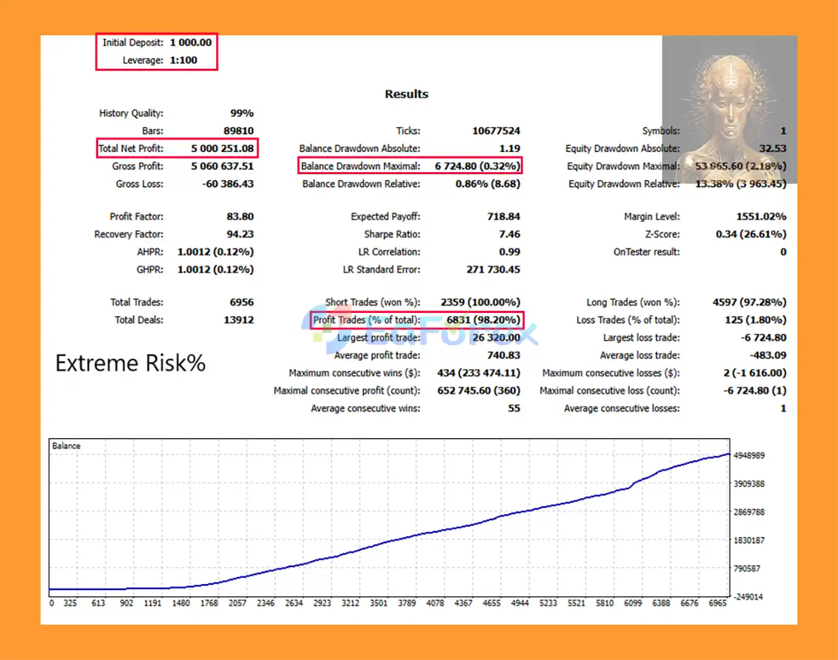
Task: Click the Total Trades value 6956
Action: coord(242,302)
